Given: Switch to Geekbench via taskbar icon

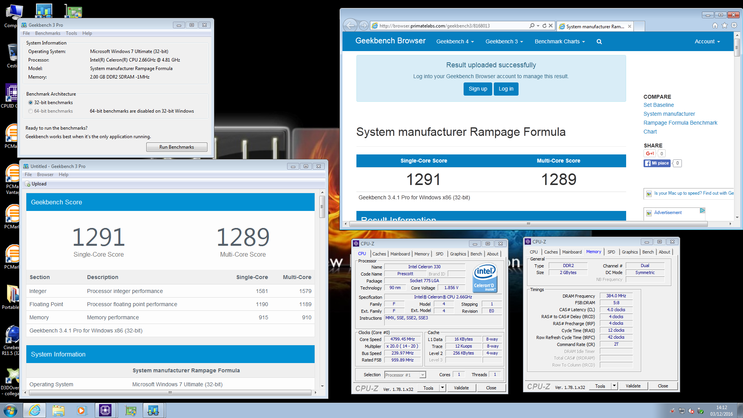Looking at the screenshot, I should tap(153, 410).
